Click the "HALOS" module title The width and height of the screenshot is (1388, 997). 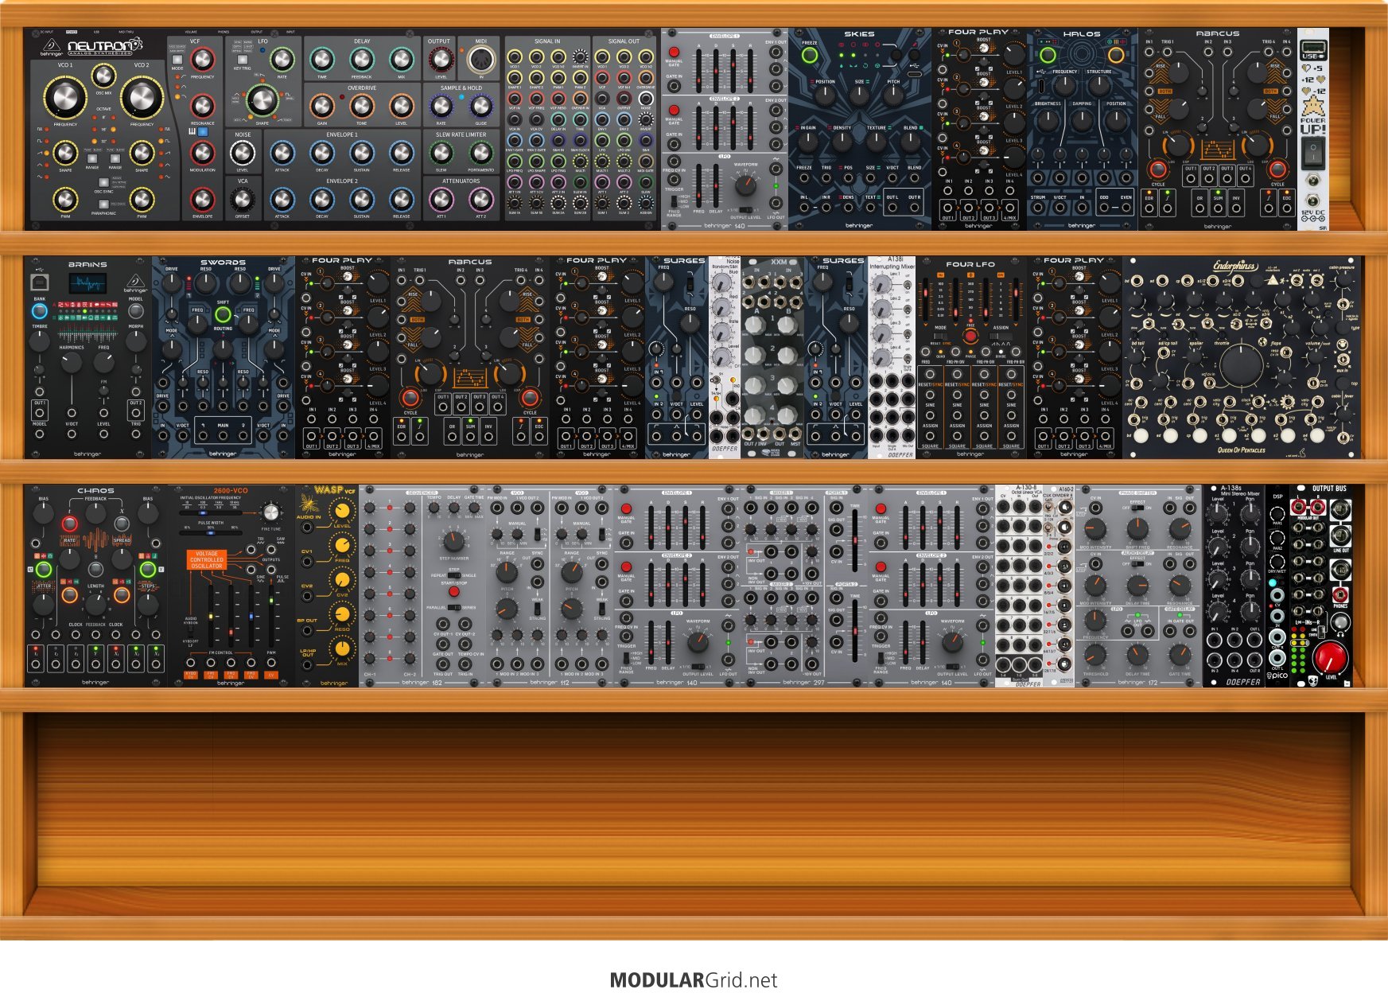(1082, 34)
